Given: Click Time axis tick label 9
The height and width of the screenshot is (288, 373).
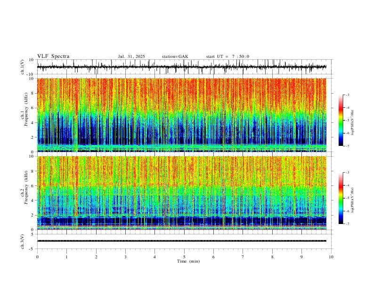Looking at the screenshot, I should point(301,257).
